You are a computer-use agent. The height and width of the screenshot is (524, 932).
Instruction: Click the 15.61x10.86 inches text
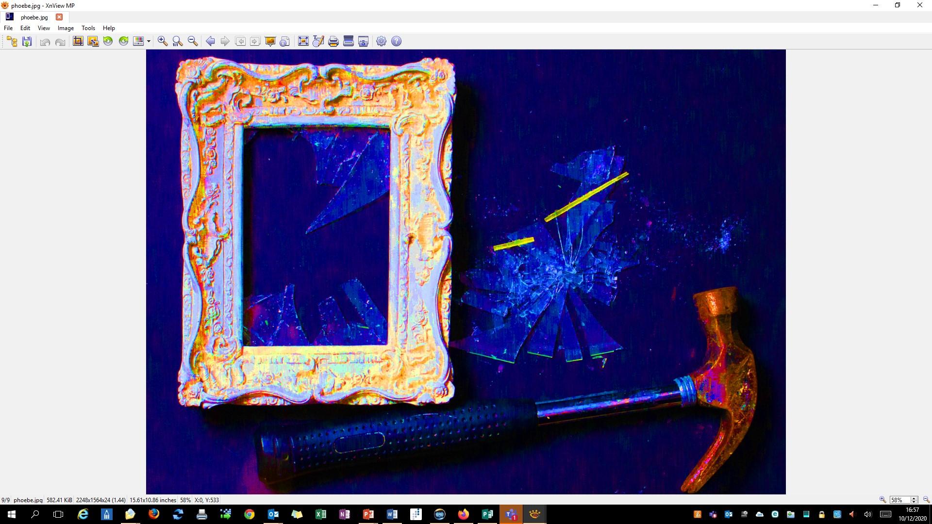point(153,500)
